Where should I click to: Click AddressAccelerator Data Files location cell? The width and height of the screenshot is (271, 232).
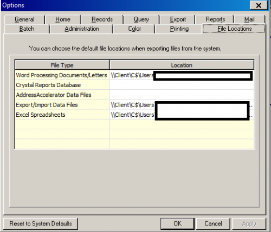pos(182,95)
